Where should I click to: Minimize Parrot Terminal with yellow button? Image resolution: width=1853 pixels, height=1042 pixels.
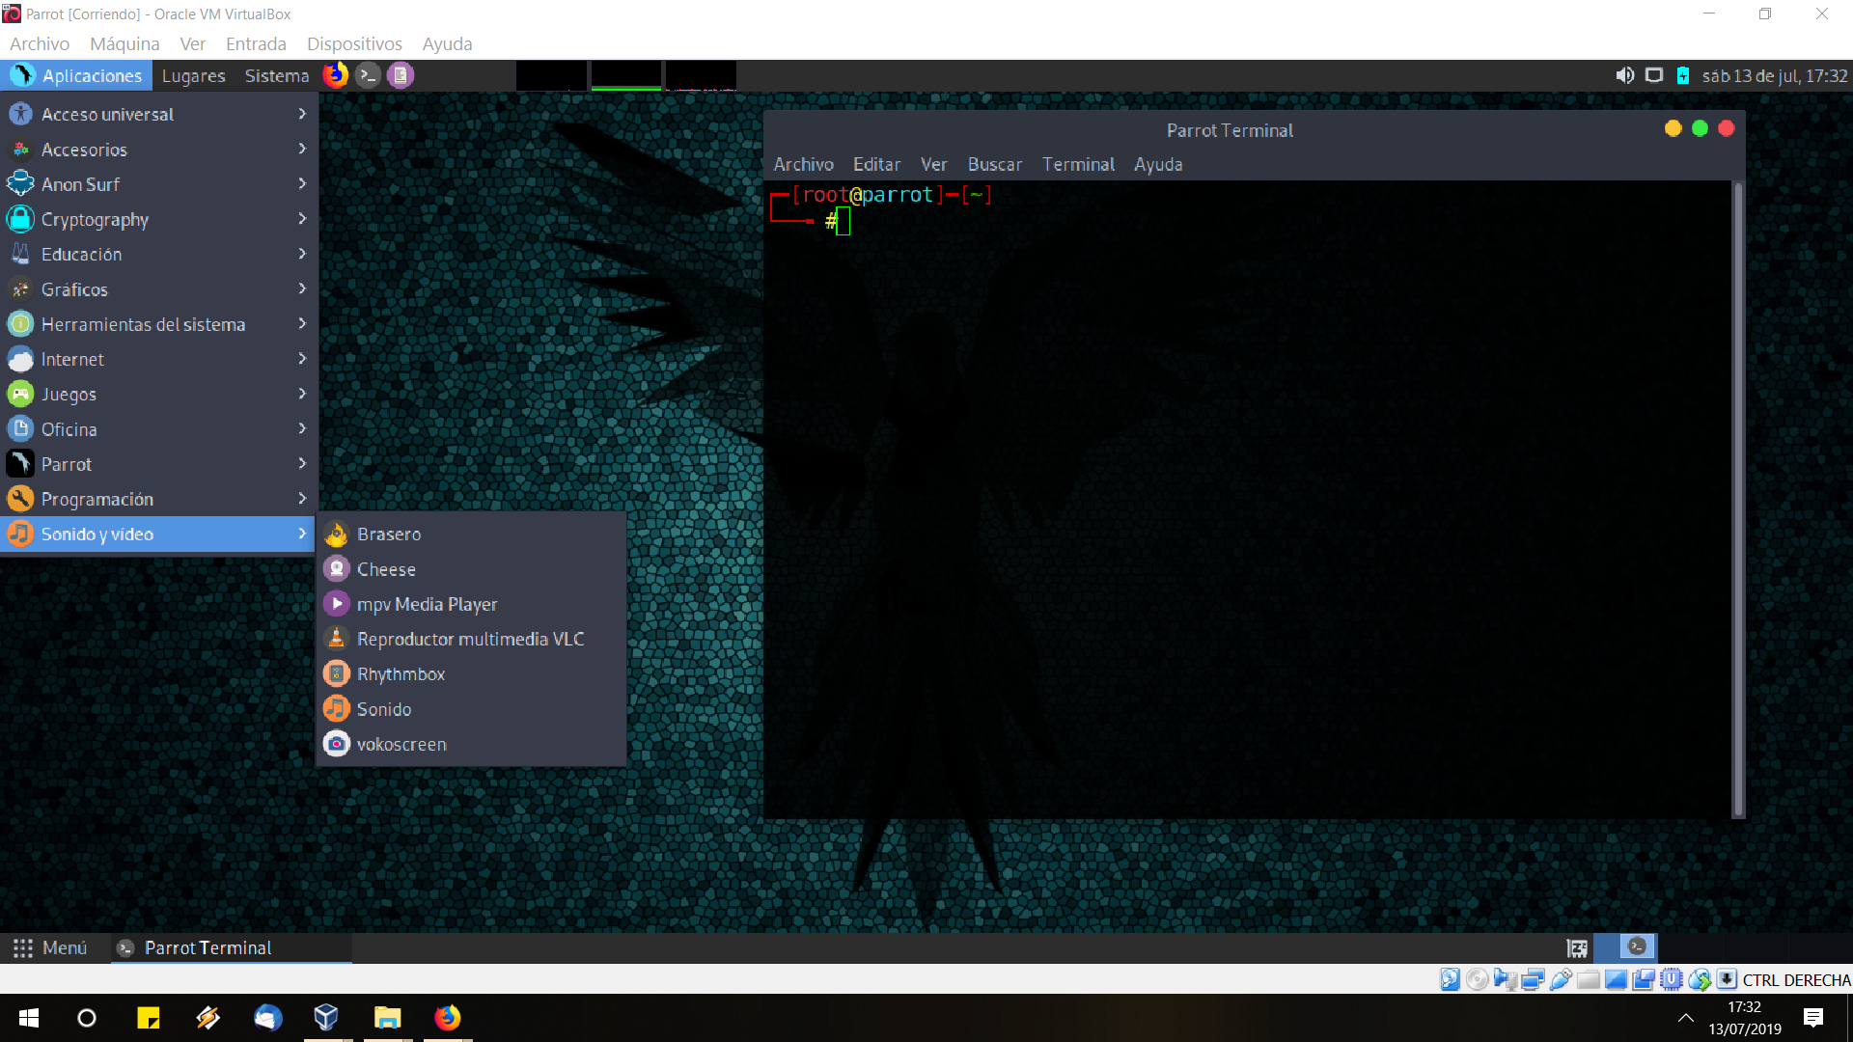click(x=1673, y=128)
